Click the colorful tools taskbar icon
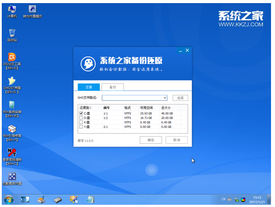The image size is (275, 207). [74, 199]
